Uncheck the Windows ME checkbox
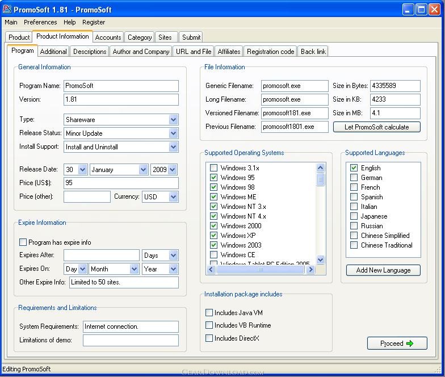Viewport: 445px width, 377px height. pos(213,196)
